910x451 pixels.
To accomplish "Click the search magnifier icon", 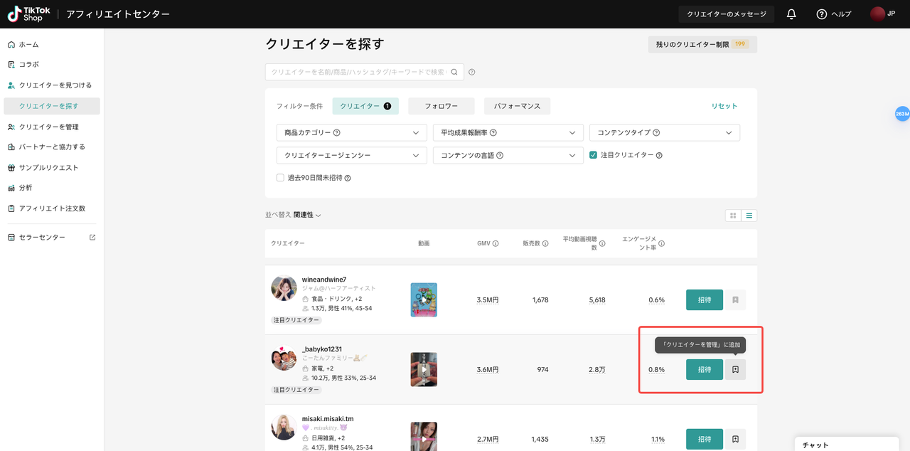I will pos(454,72).
